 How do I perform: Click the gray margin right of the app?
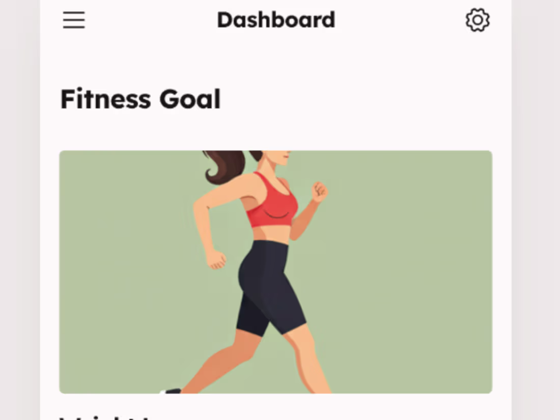point(536,210)
